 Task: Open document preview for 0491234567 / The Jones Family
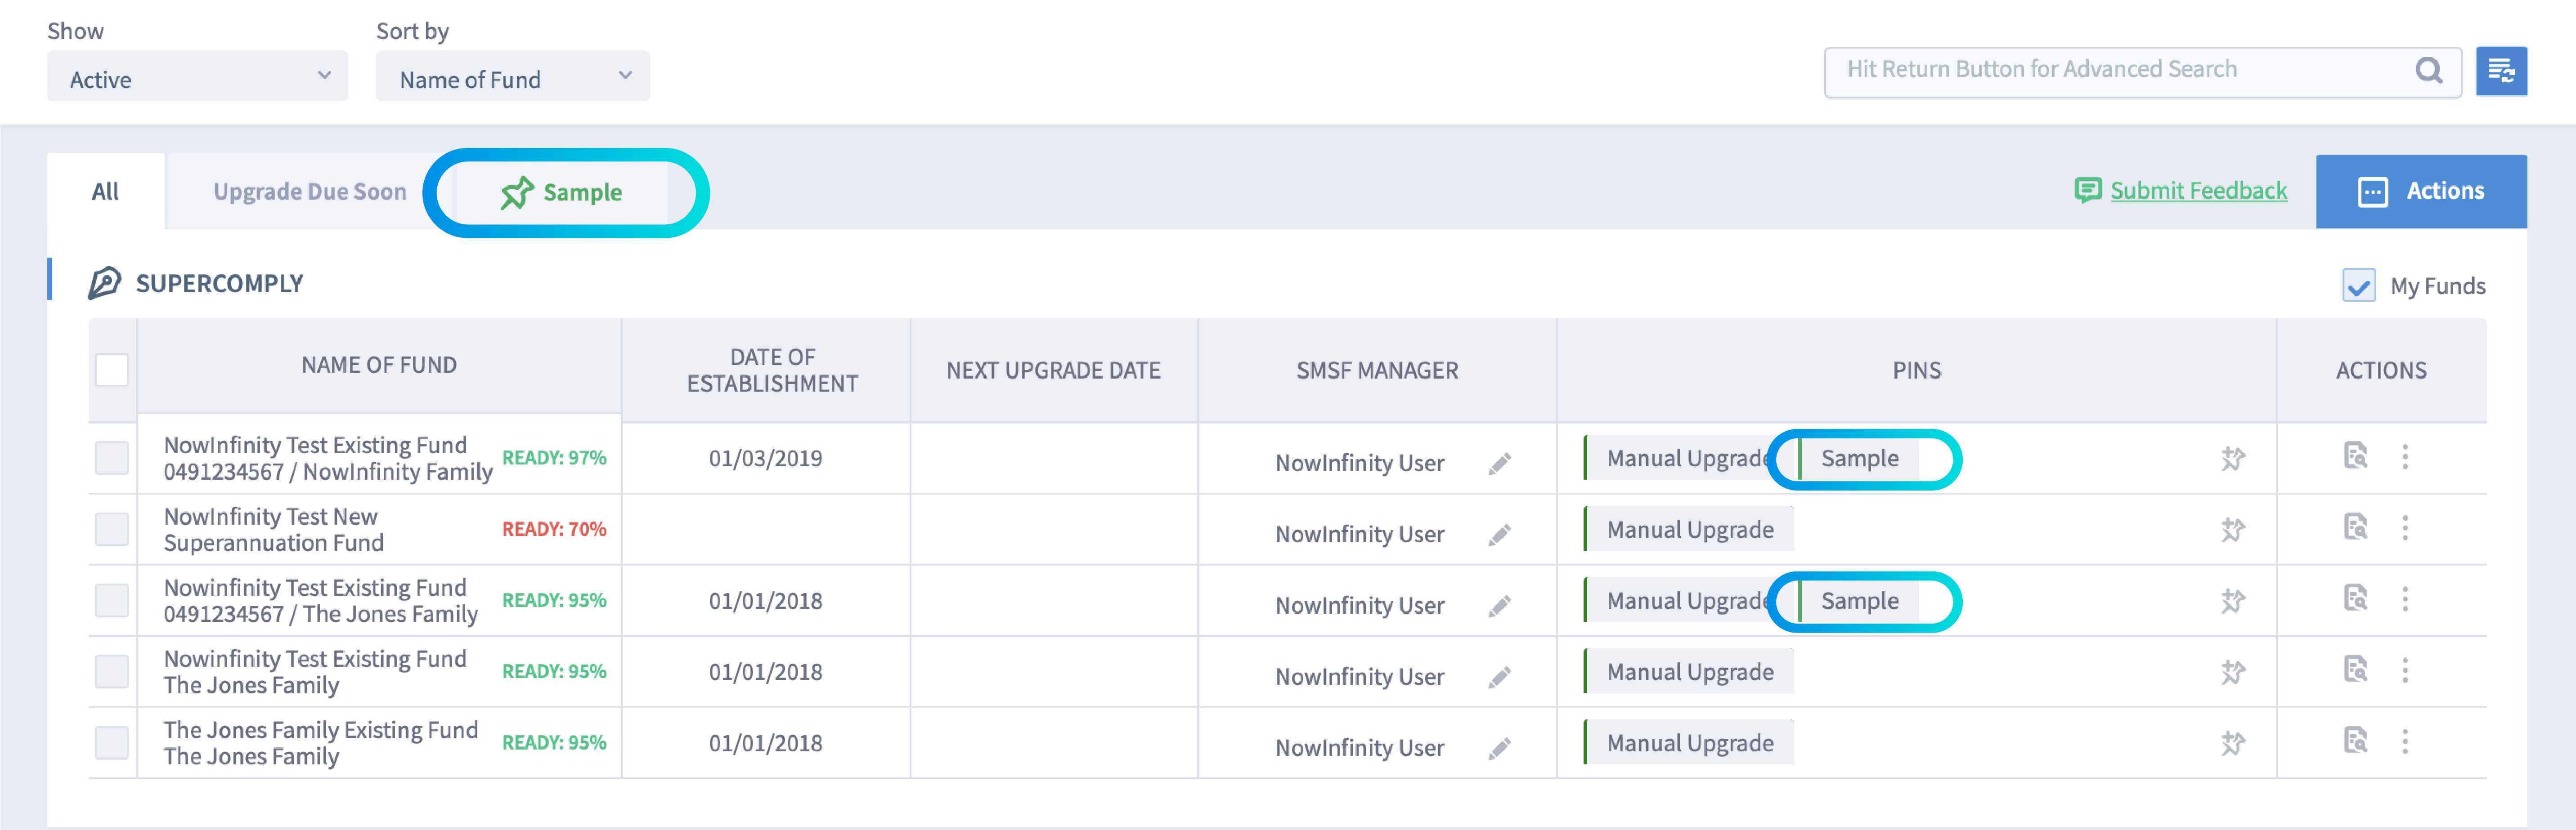(x=2355, y=598)
